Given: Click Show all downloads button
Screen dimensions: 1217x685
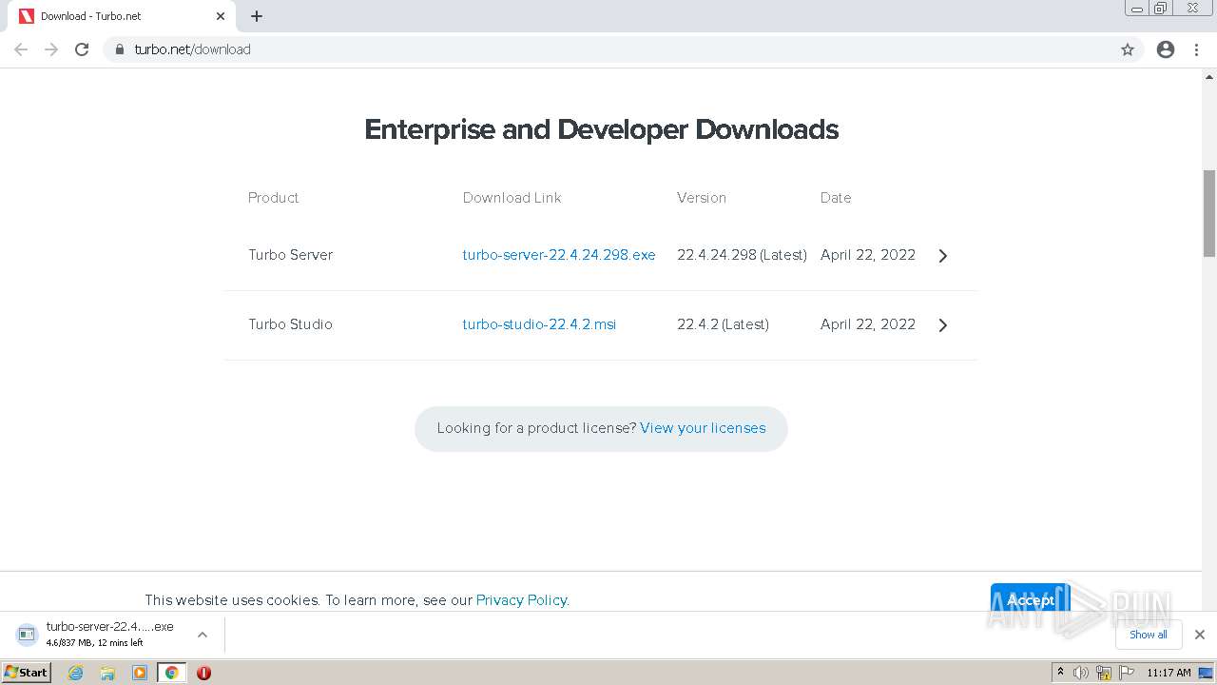Looking at the screenshot, I should point(1148,635).
